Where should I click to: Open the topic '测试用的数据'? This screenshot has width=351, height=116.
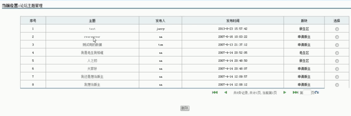[92, 45]
